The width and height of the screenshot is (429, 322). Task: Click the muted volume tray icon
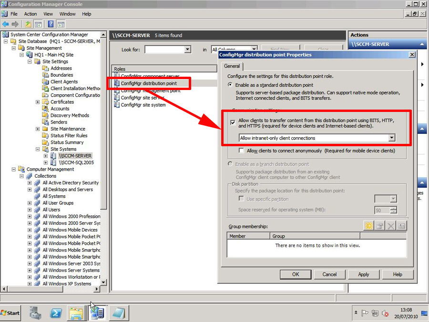[x=385, y=313]
